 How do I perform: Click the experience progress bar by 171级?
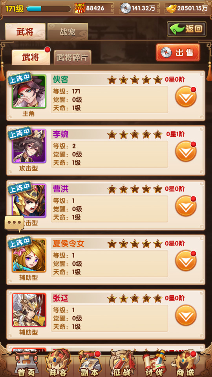pyautogui.click(x=48, y=9)
